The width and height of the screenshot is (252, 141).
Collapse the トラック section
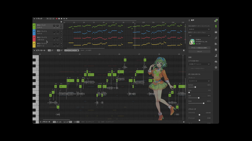pyautogui.click(x=34, y=19)
